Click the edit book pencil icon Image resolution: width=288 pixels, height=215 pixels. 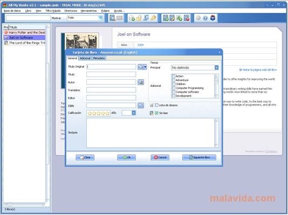coord(172,18)
